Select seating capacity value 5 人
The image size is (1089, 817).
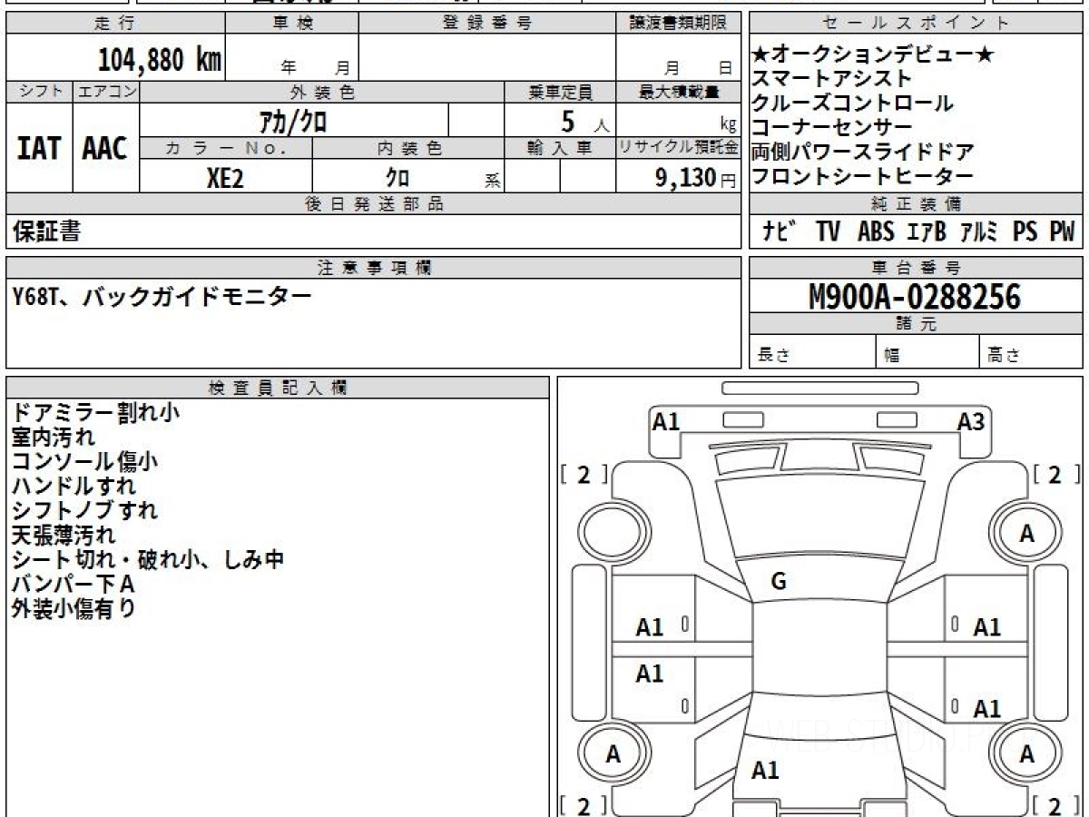(x=585, y=120)
